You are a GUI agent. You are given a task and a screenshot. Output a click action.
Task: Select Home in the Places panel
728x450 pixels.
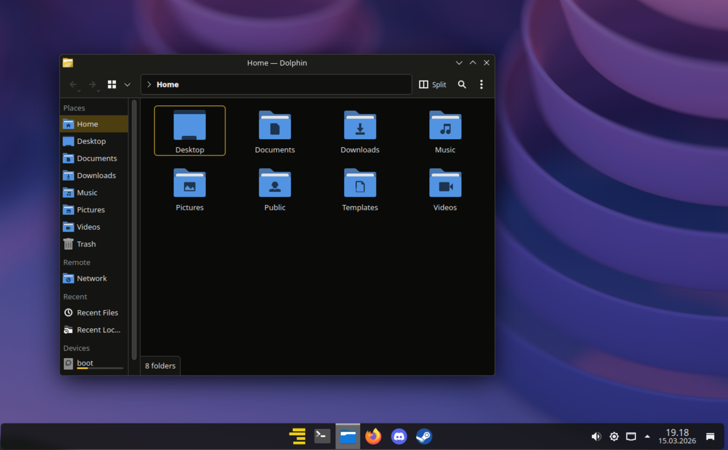tap(87, 124)
